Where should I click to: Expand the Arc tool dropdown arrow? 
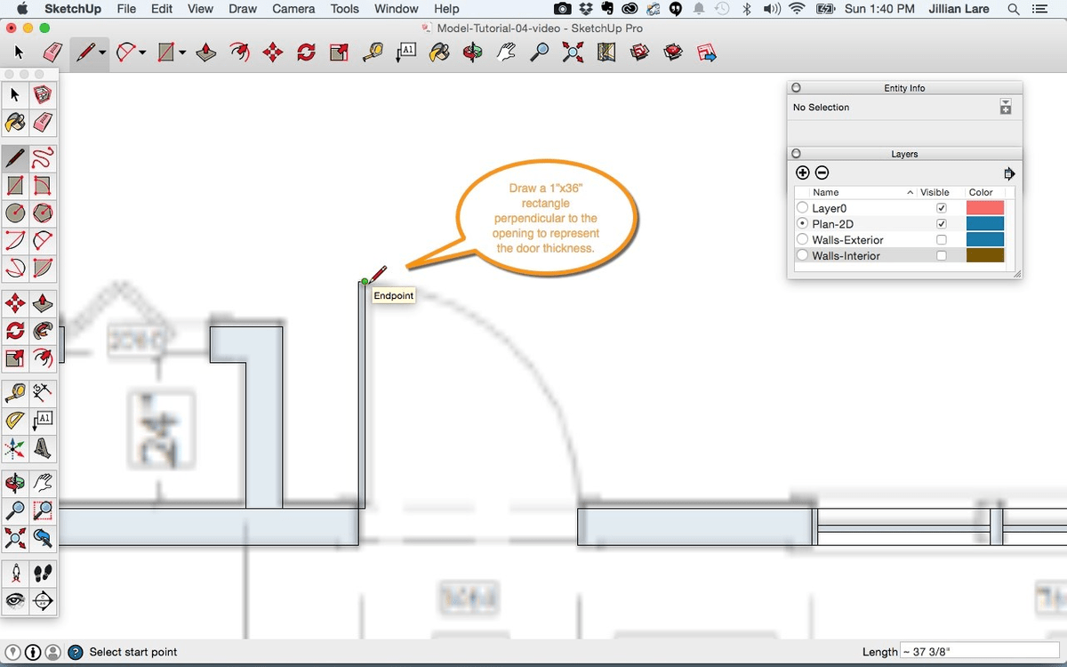[x=142, y=53]
